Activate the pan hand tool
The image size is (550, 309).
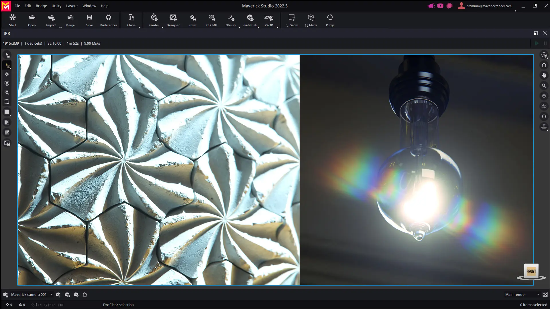[x=544, y=75]
